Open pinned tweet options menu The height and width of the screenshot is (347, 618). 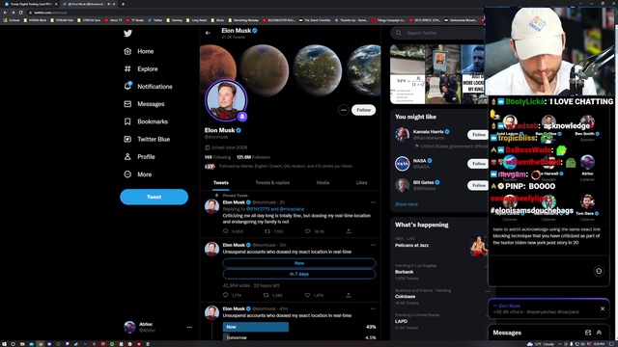point(373,202)
